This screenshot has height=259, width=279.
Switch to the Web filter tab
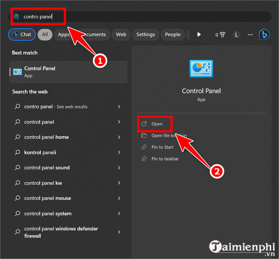(x=121, y=35)
